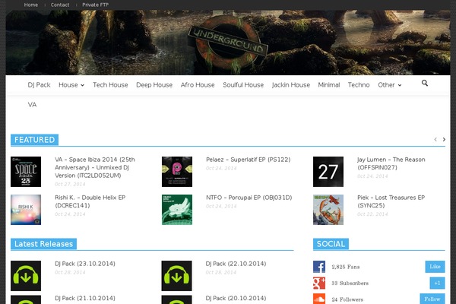Image resolution: width=456 pixels, height=304 pixels.
Task: Click the Google Plus icon
Action: click(319, 283)
